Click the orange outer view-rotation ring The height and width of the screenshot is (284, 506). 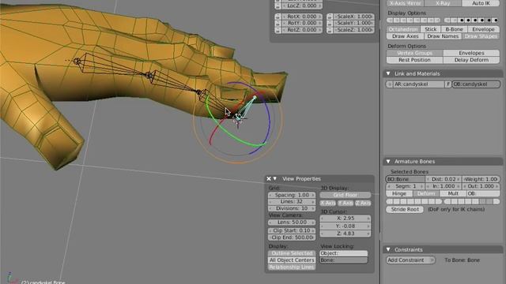pyautogui.click(x=238, y=163)
